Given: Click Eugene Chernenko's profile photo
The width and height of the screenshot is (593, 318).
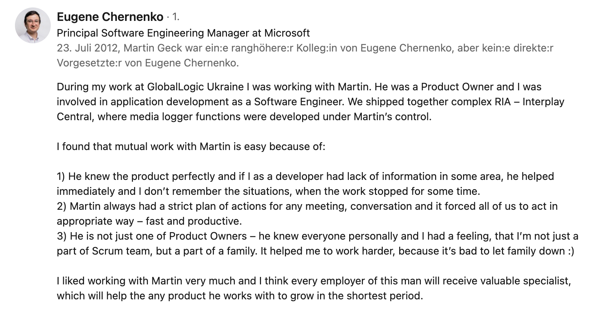Looking at the screenshot, I should [x=33, y=25].
